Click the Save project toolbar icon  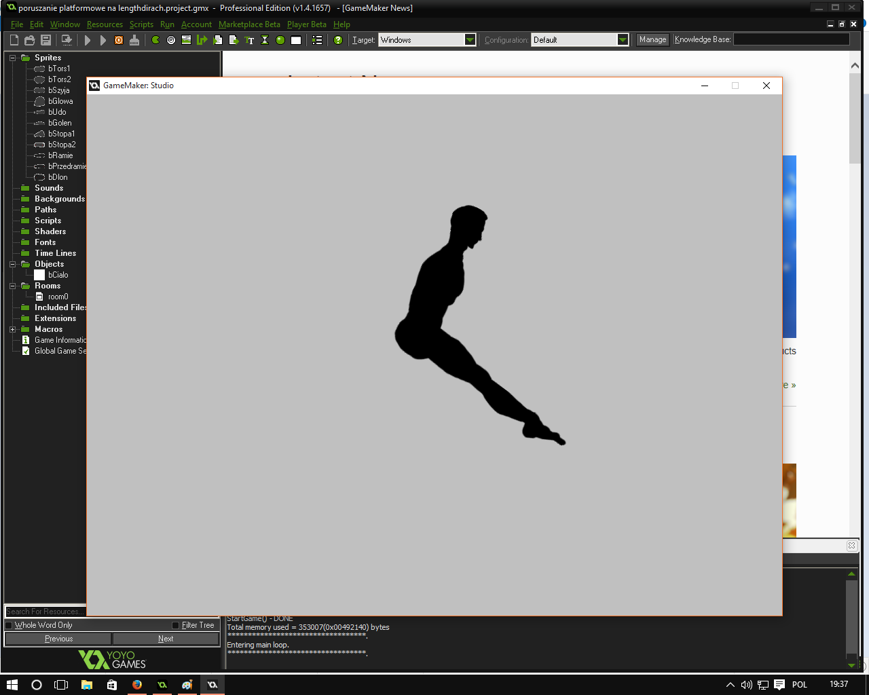coord(45,40)
